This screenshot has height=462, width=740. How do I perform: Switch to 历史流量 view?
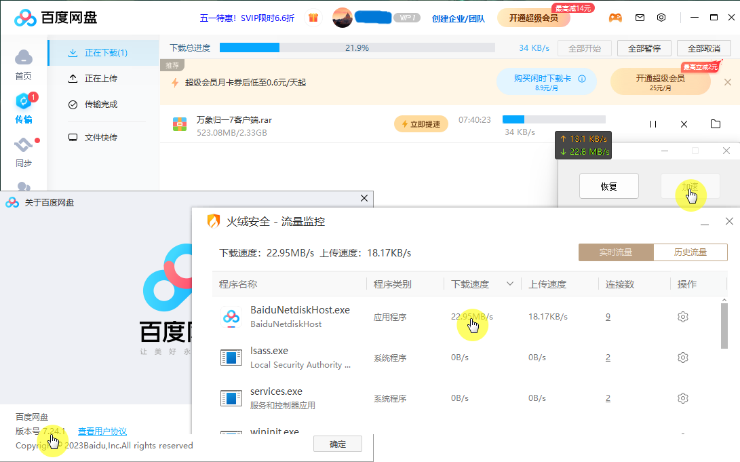pos(690,252)
